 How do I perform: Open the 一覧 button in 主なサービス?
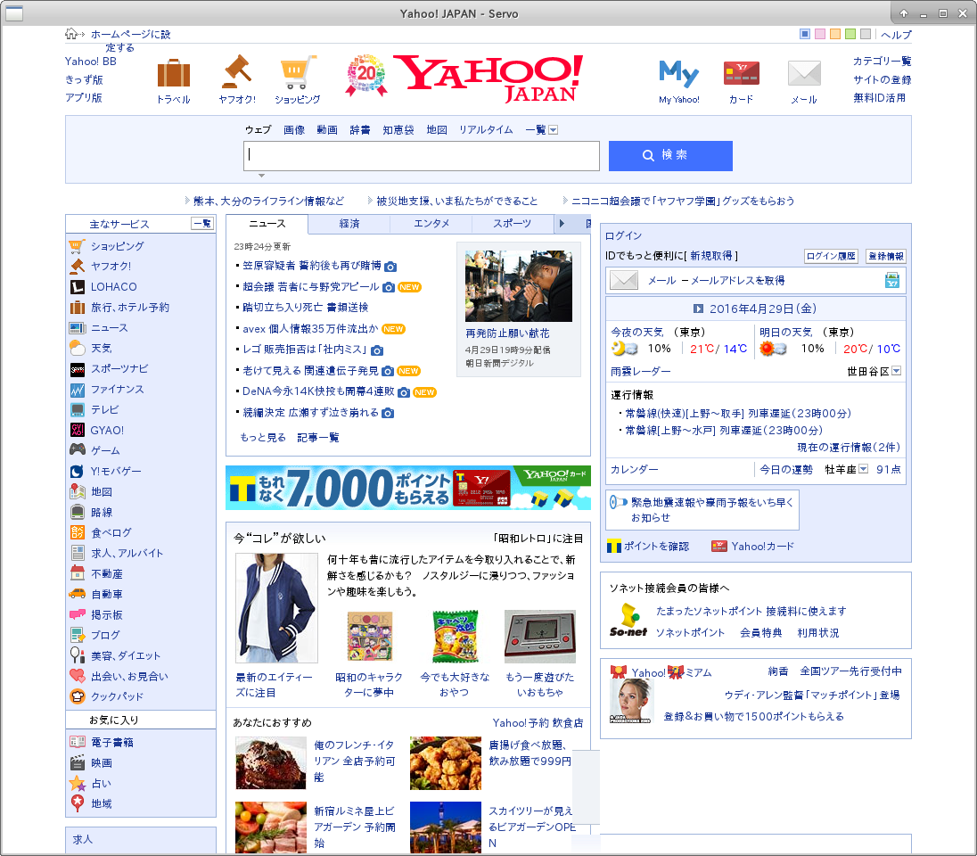(x=202, y=224)
